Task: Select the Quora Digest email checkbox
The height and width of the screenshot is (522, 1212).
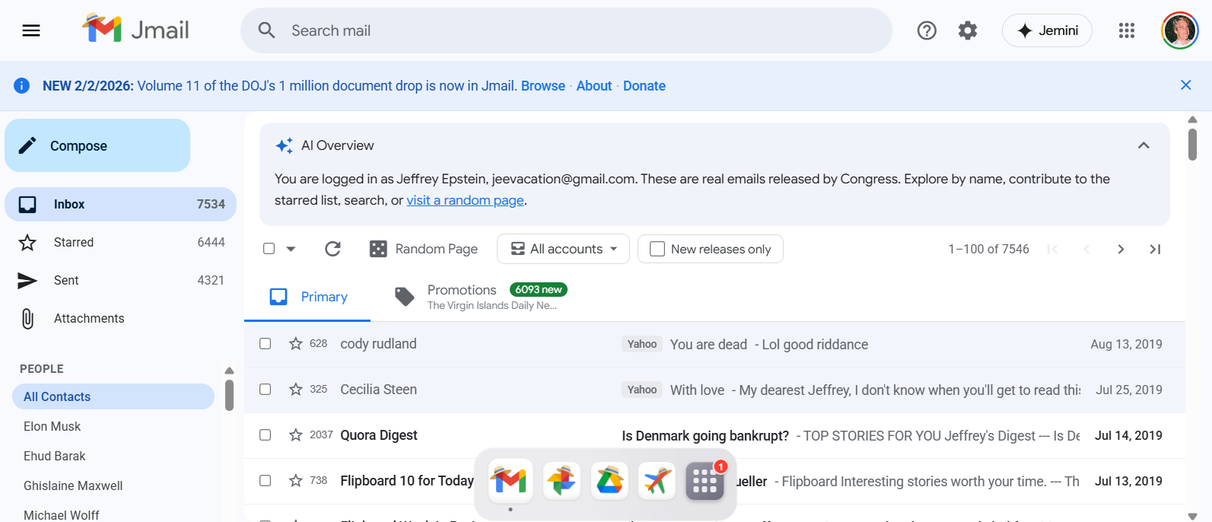Action: point(265,435)
